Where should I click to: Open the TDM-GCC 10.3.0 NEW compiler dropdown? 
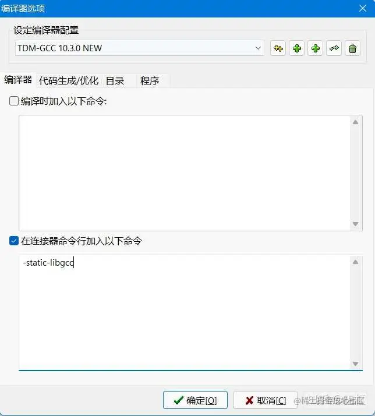click(x=140, y=48)
